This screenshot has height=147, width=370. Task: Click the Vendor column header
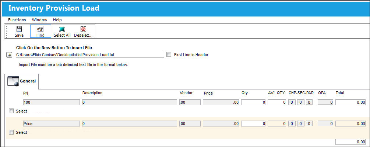point(186,93)
